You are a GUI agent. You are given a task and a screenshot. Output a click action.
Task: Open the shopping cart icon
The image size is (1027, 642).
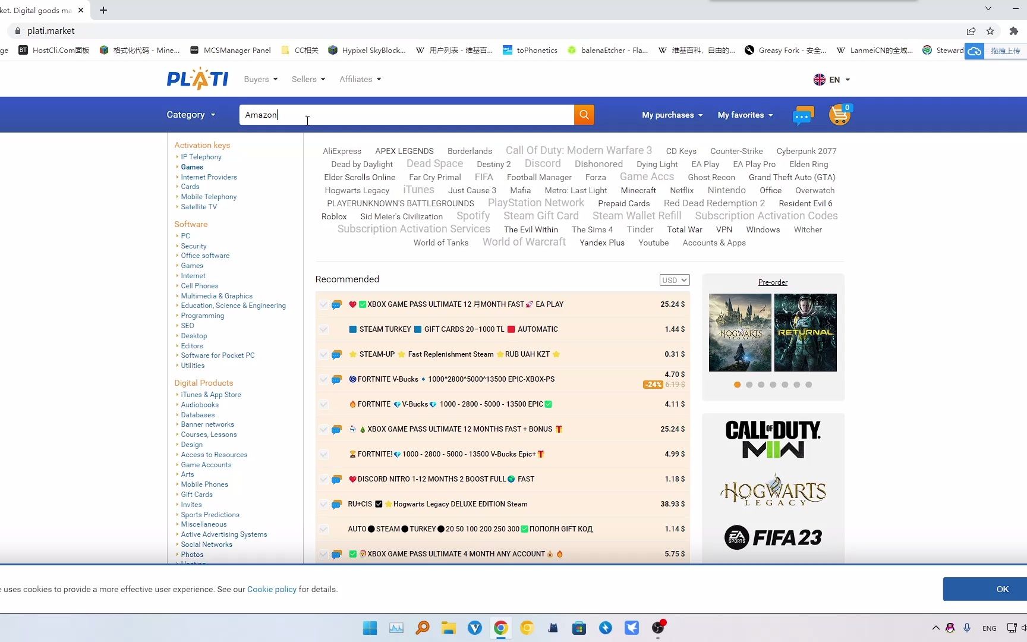pyautogui.click(x=839, y=114)
